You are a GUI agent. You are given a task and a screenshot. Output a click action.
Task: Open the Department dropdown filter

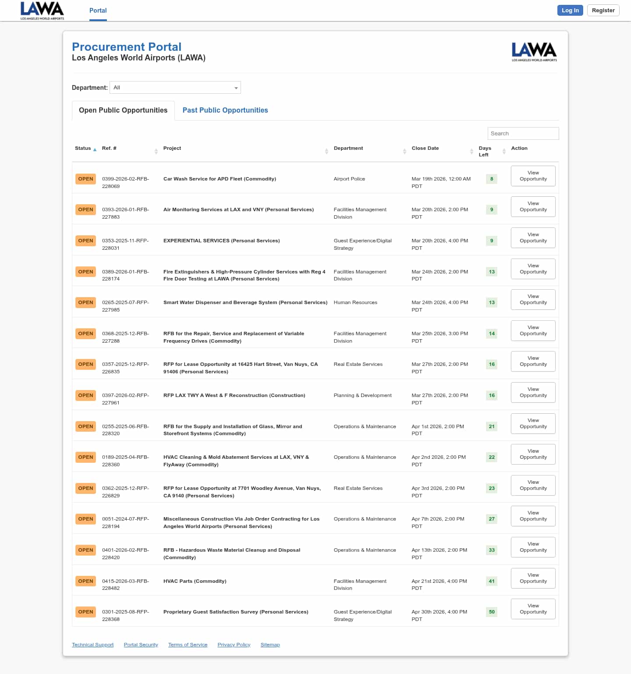[x=175, y=88]
